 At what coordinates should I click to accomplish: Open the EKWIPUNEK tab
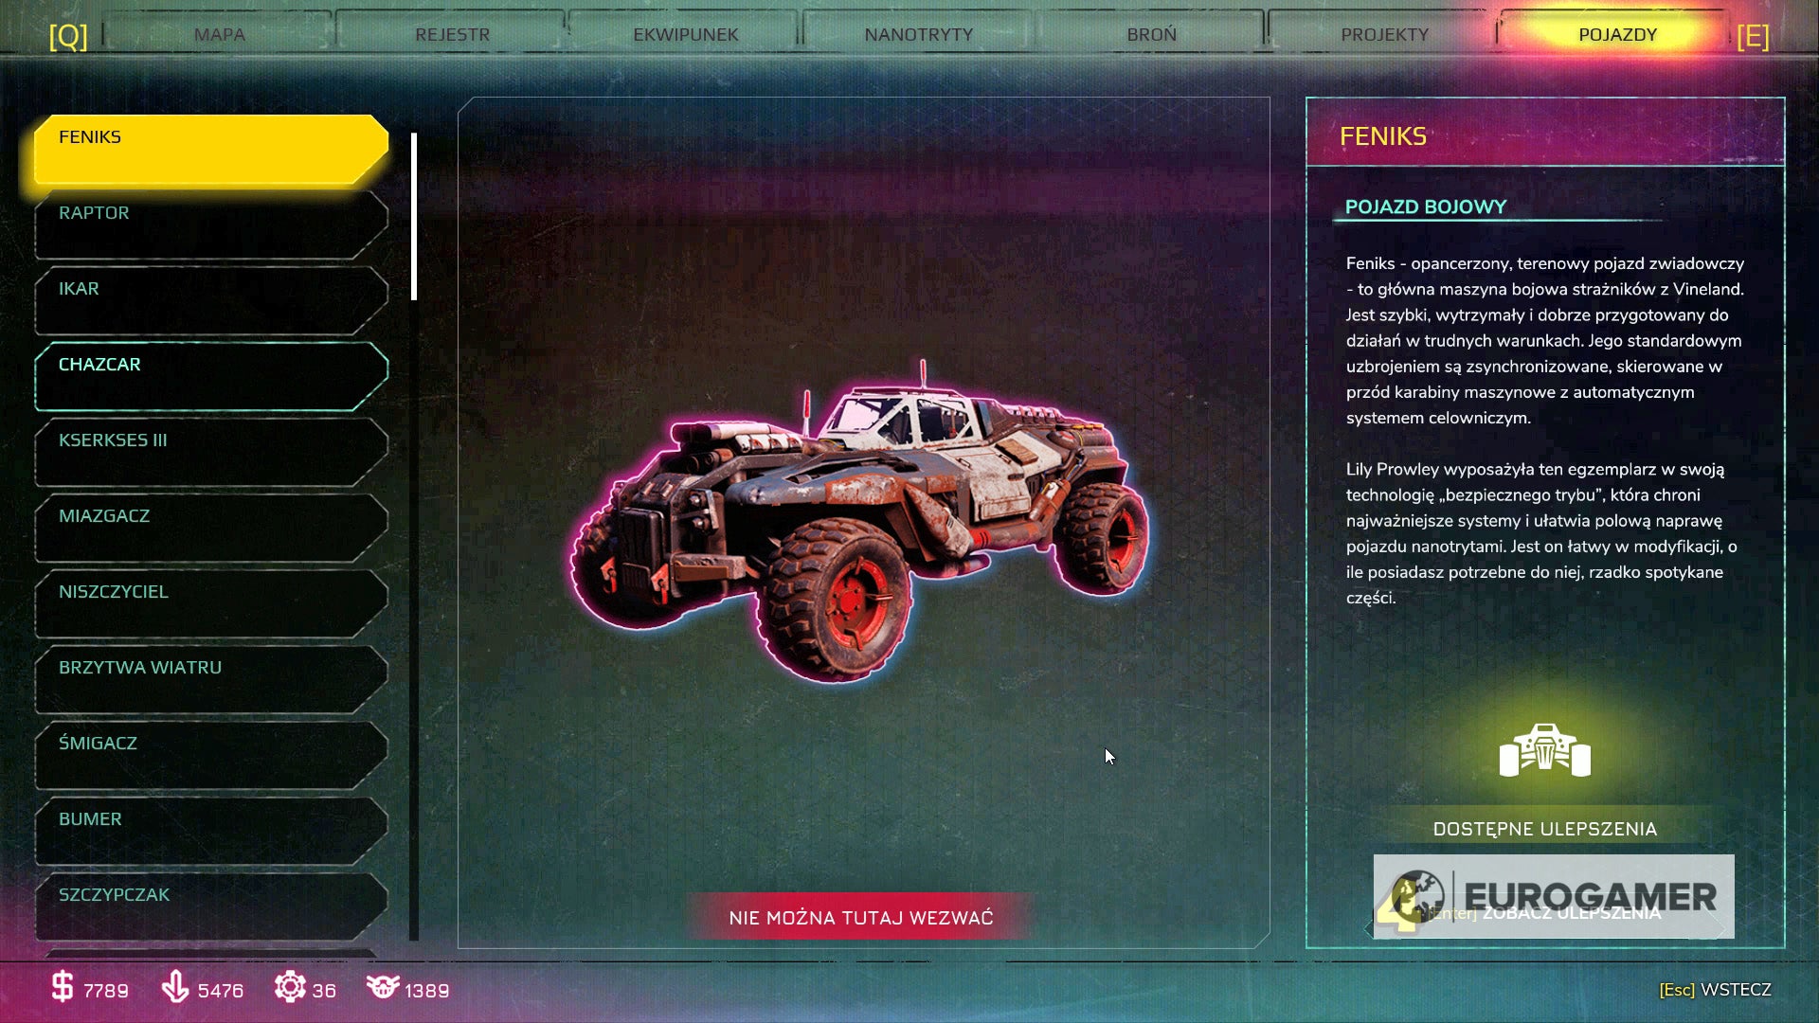[x=685, y=34]
